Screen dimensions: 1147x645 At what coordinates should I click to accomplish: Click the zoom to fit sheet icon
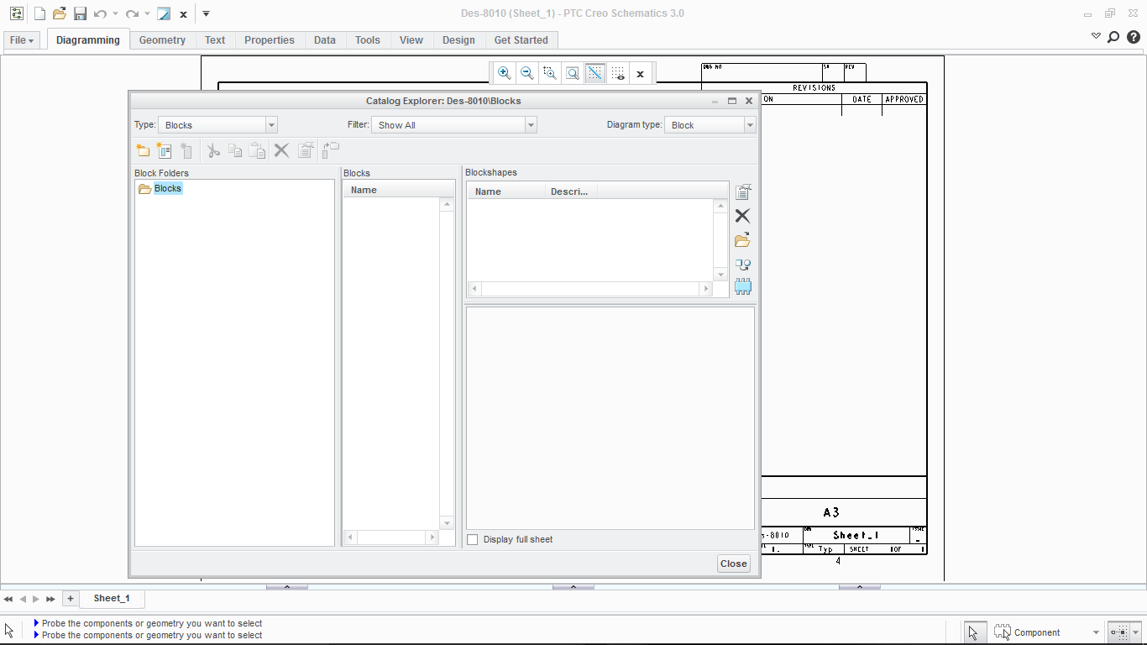tap(572, 73)
